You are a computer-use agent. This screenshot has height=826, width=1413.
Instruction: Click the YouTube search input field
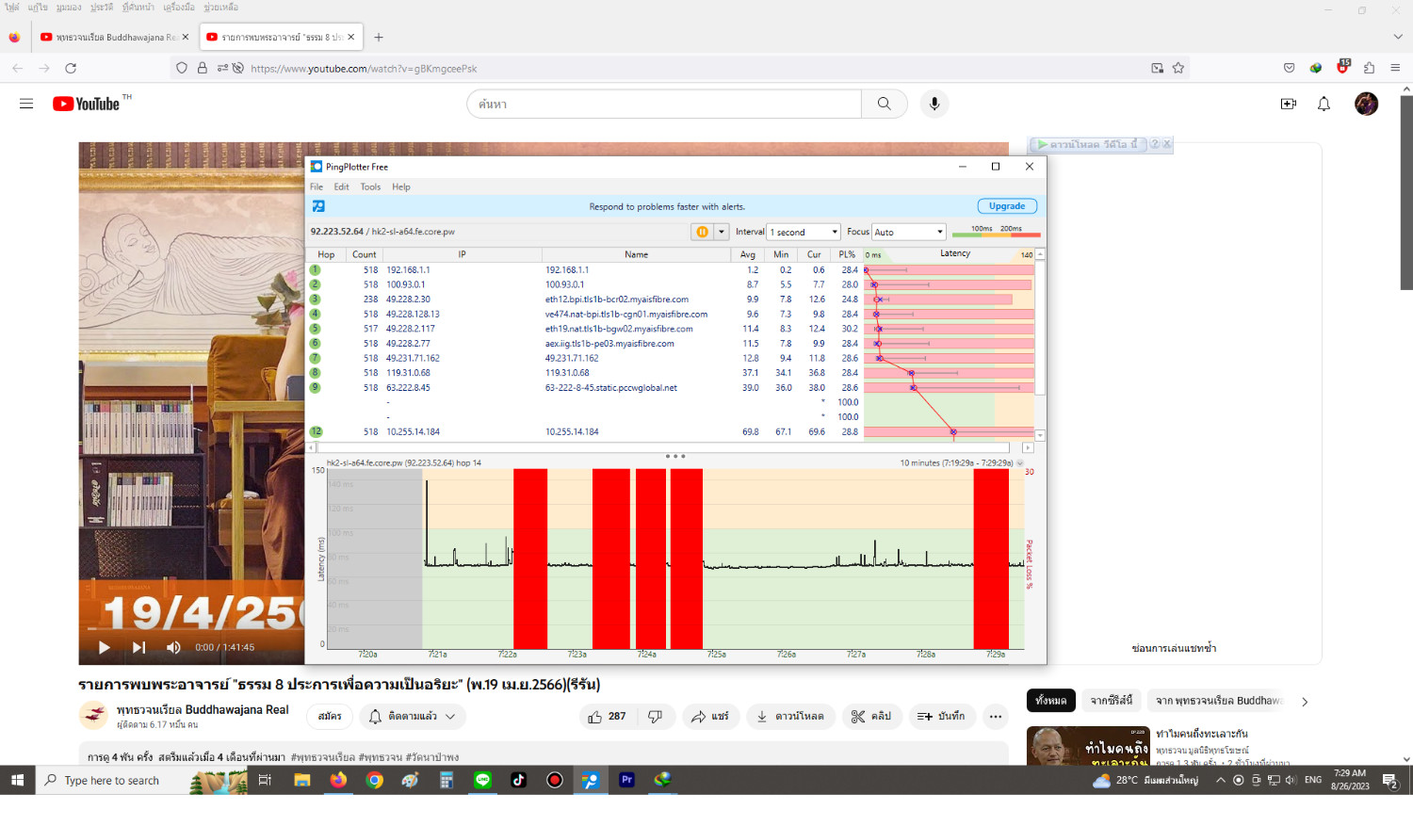tap(664, 104)
